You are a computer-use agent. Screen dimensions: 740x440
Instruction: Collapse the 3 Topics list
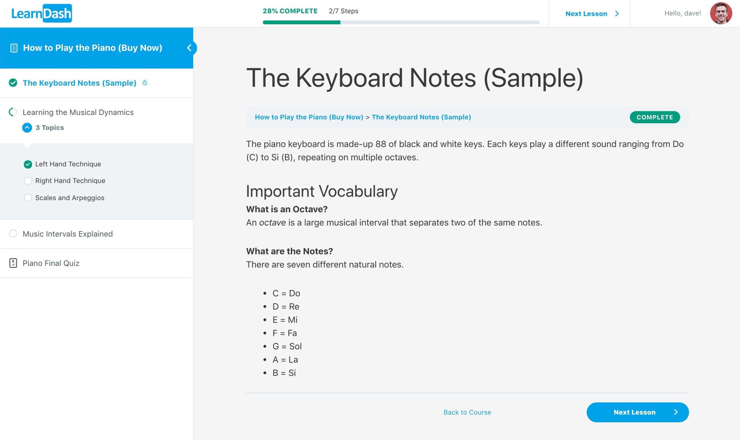click(27, 128)
